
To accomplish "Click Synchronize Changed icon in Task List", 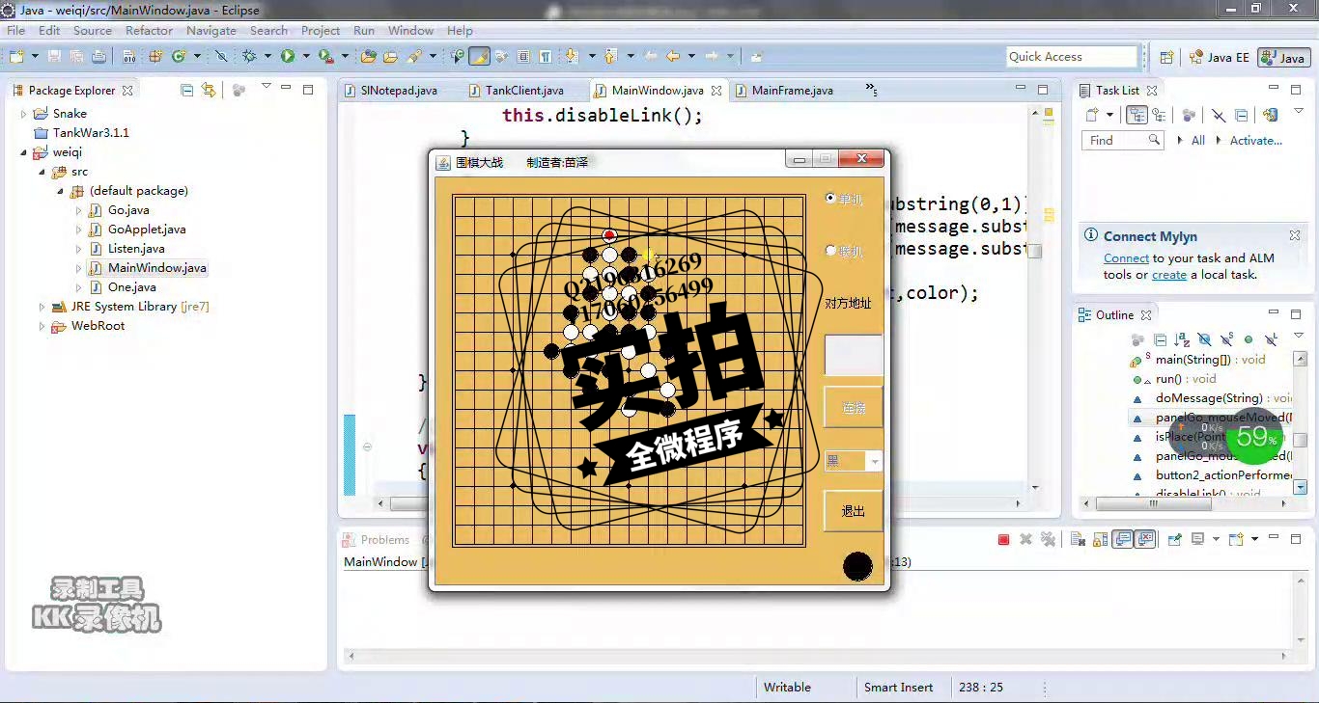I will pos(1271,115).
